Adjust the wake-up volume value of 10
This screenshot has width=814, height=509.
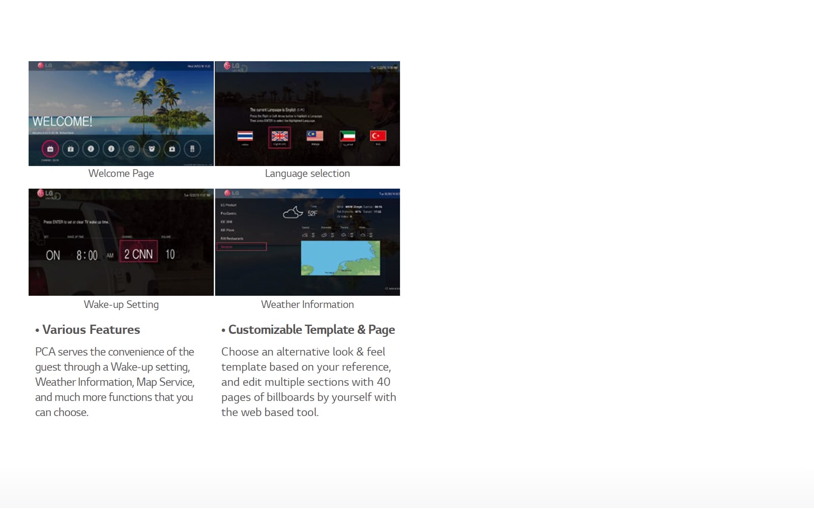[x=171, y=255]
